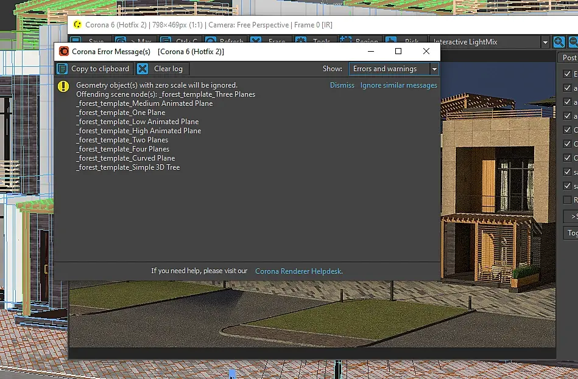Open the Tools menu in the VFB toolbar
Image resolution: width=578 pixels, height=379 pixels.
pos(315,40)
